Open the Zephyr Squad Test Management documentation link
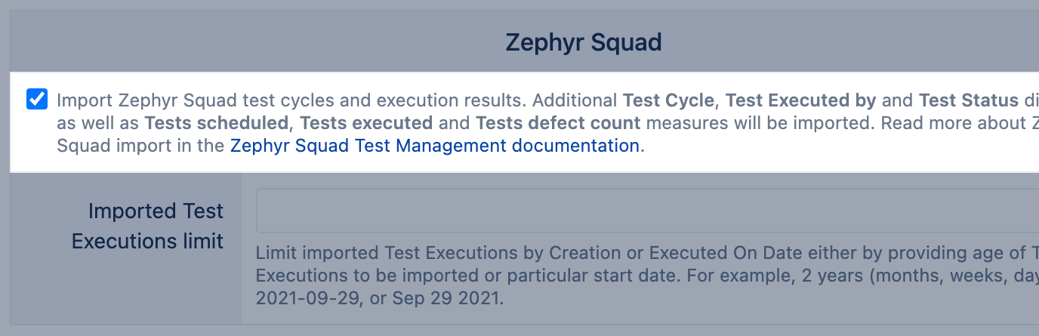Screen dimensions: 1039x336 coord(435,146)
